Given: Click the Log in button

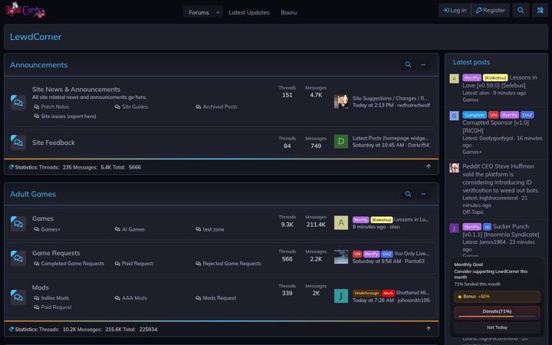Looking at the screenshot, I should point(455,10).
